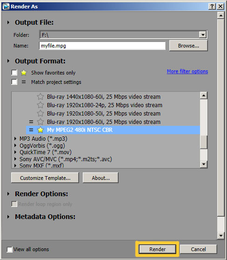The height and width of the screenshot is (260, 227).
Task: Favorite the Blu-ray 1920x1080-24p template star
Action: [40, 105]
